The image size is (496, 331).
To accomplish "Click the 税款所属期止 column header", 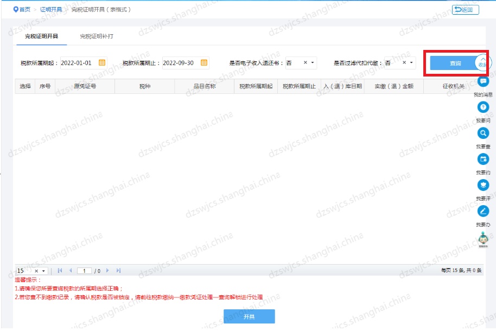I will pyautogui.click(x=299, y=86).
